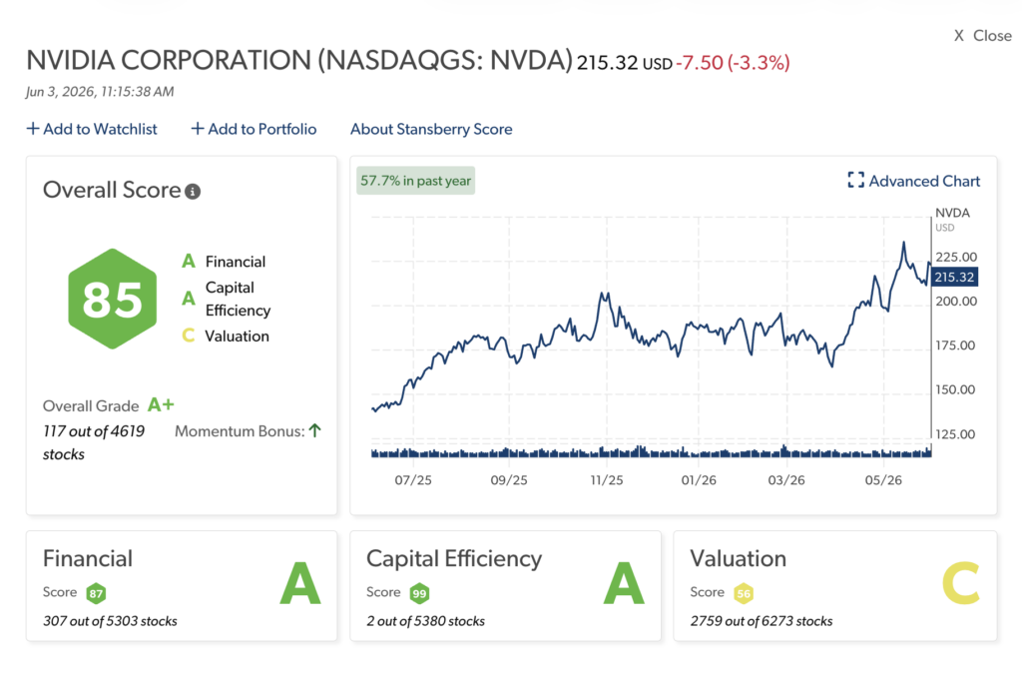Open About Stansberry Score link
Image resolution: width=1022 pixels, height=676 pixels.
(431, 129)
